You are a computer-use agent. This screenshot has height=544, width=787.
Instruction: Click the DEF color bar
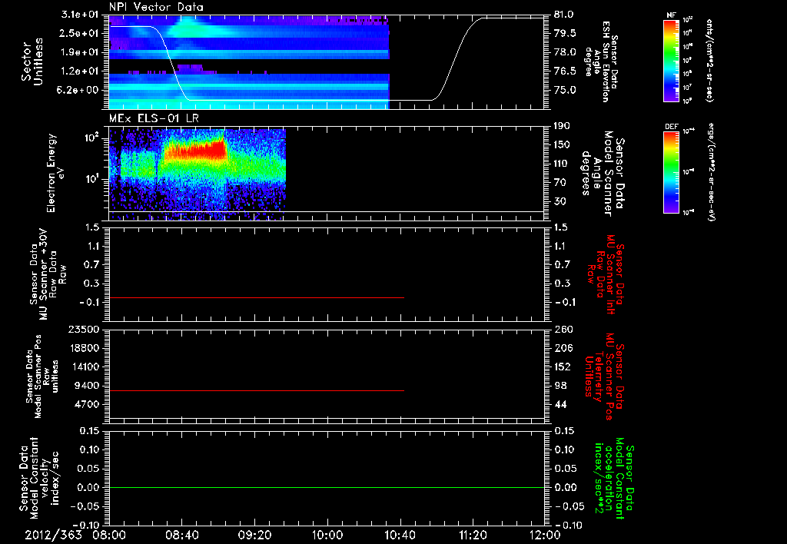click(671, 172)
